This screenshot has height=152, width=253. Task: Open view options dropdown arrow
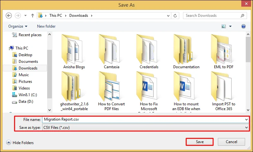[x=231, y=26]
